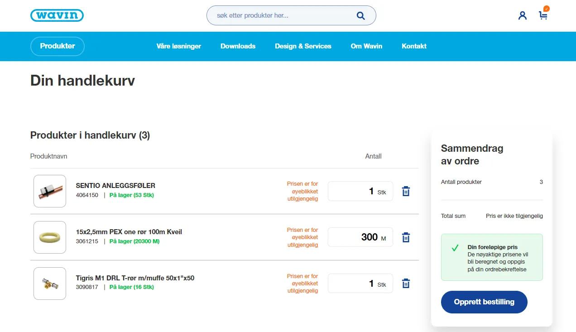Click Antall column header
Image resolution: width=576 pixels, height=332 pixels.
[374, 156]
